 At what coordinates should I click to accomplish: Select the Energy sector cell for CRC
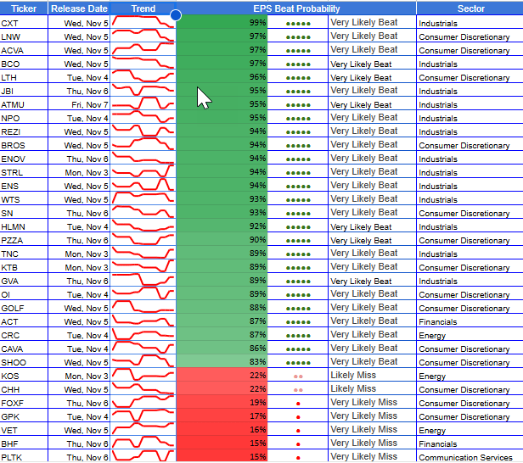(x=470, y=336)
